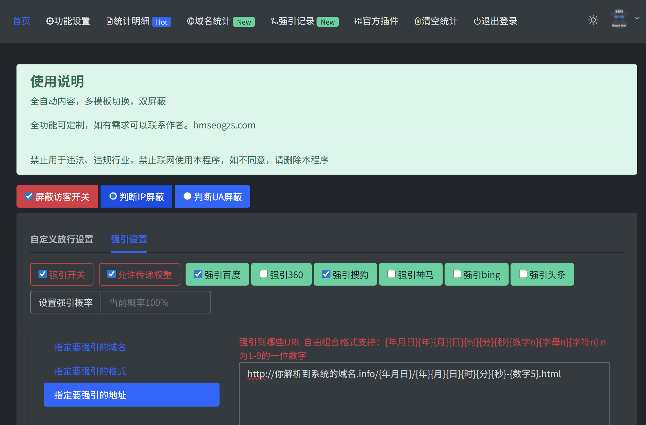Image resolution: width=646 pixels, height=425 pixels.
Task: Uncheck the 强引搜狗 checkbox
Action: (x=327, y=274)
